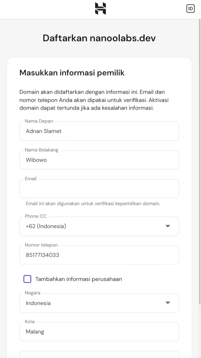Open the Negara selector showing Indonesia

99,303
